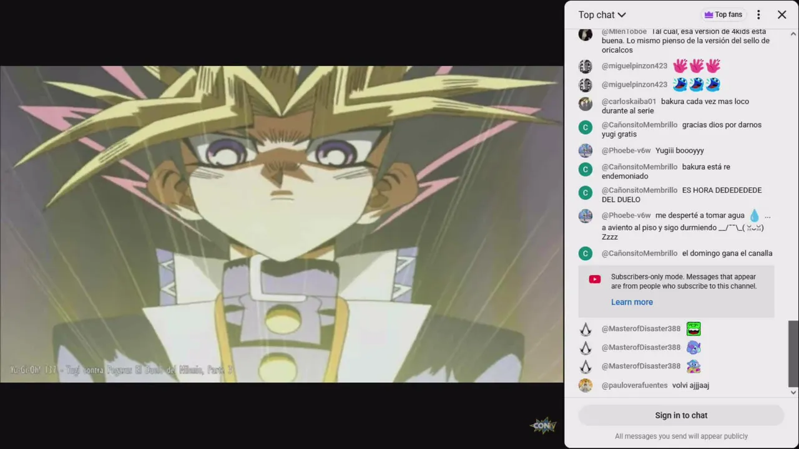This screenshot has width=799, height=449.
Task: Open the Top chat dropdown
Action: tap(602, 14)
